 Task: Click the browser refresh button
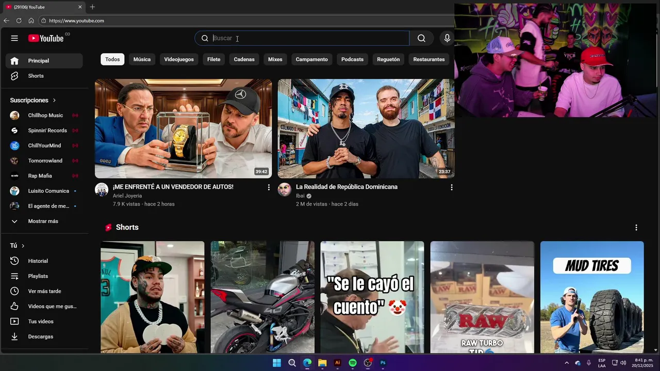(19, 21)
